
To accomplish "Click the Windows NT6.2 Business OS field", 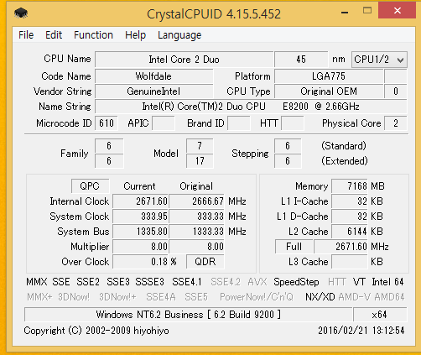I will [188, 315].
